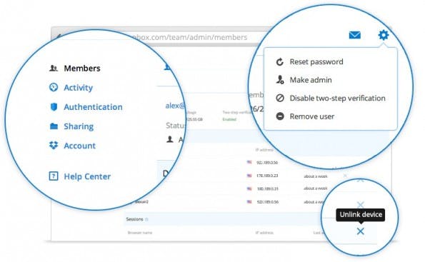Viewport: 425px width, 262px height.
Task: Click the Authentication shield icon
Action: (54, 107)
